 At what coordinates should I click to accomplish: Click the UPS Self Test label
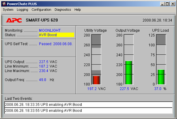(16, 44)
